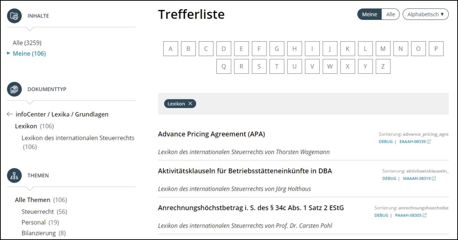
Task: Open Advance Pricing Agreement (APA) entry
Action: 211,134
